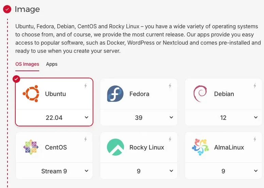The image size is (264, 188).
Task: Click the lightning bolt on Debian card
Action: (x=254, y=86)
